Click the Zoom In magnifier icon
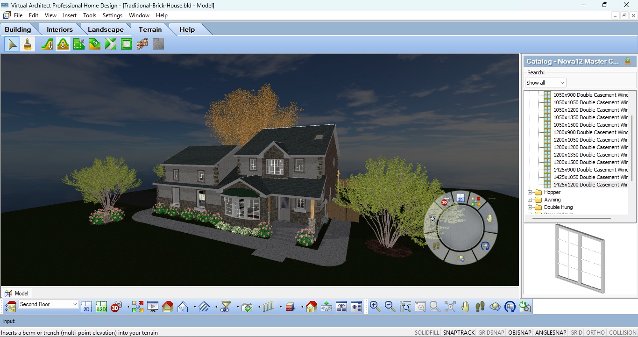638x337 pixels. 375,307
